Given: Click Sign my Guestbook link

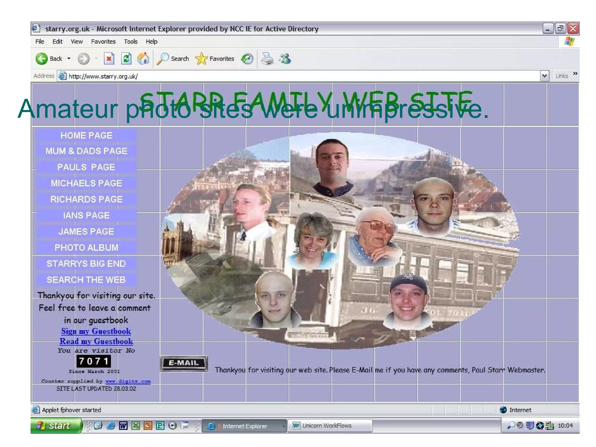Looking at the screenshot, I should 96,331.
